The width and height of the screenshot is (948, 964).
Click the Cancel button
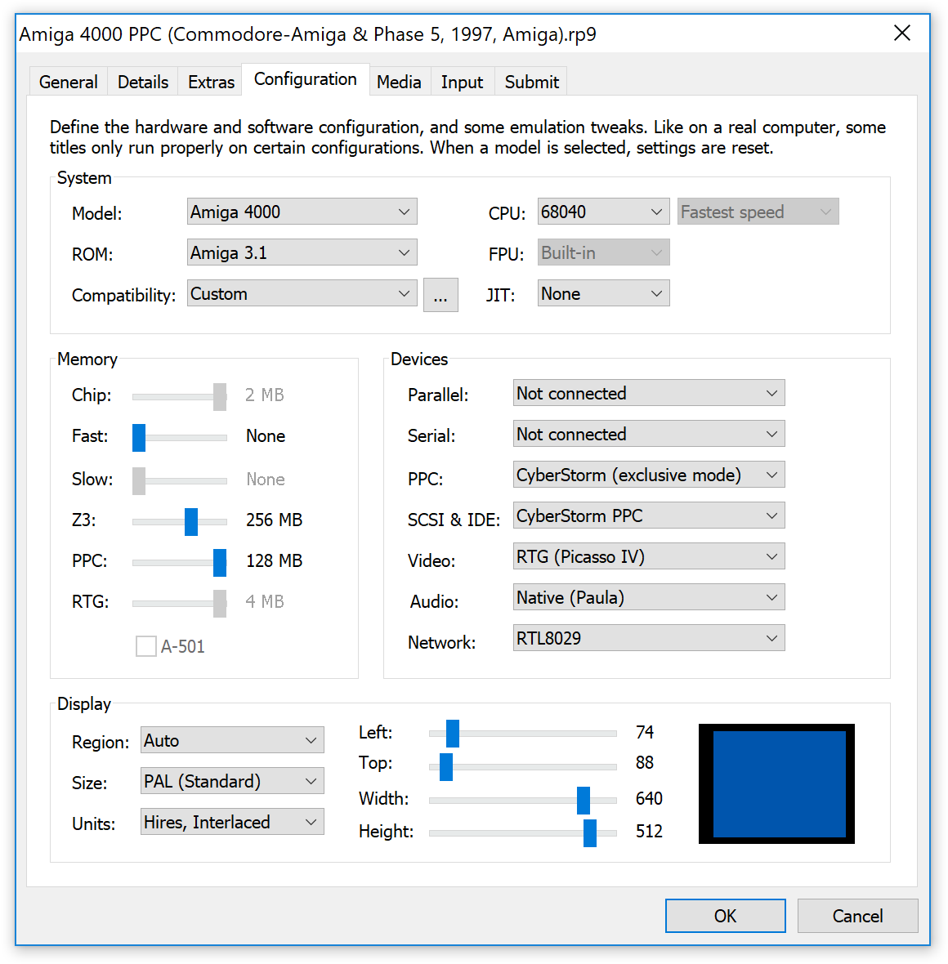[x=857, y=916]
